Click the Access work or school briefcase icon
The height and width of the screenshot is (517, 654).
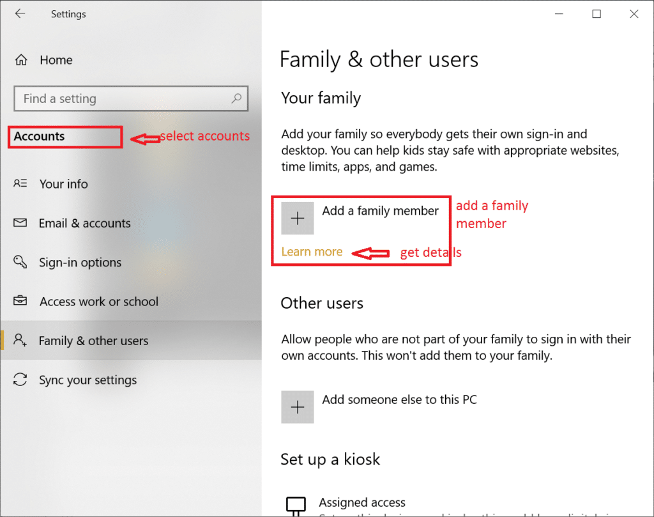20,301
